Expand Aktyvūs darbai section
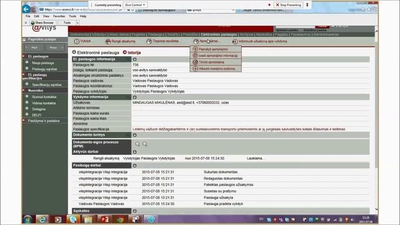 pos(135,152)
